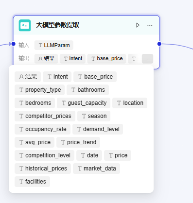Select 结果 in the expanded popup
This screenshot has width=193, height=203.
[28, 77]
